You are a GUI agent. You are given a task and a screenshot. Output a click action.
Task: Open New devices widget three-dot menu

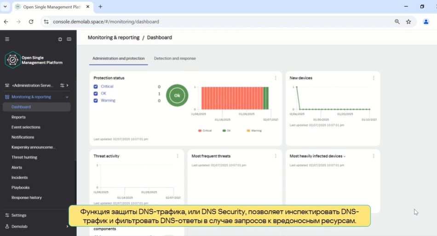(374, 78)
